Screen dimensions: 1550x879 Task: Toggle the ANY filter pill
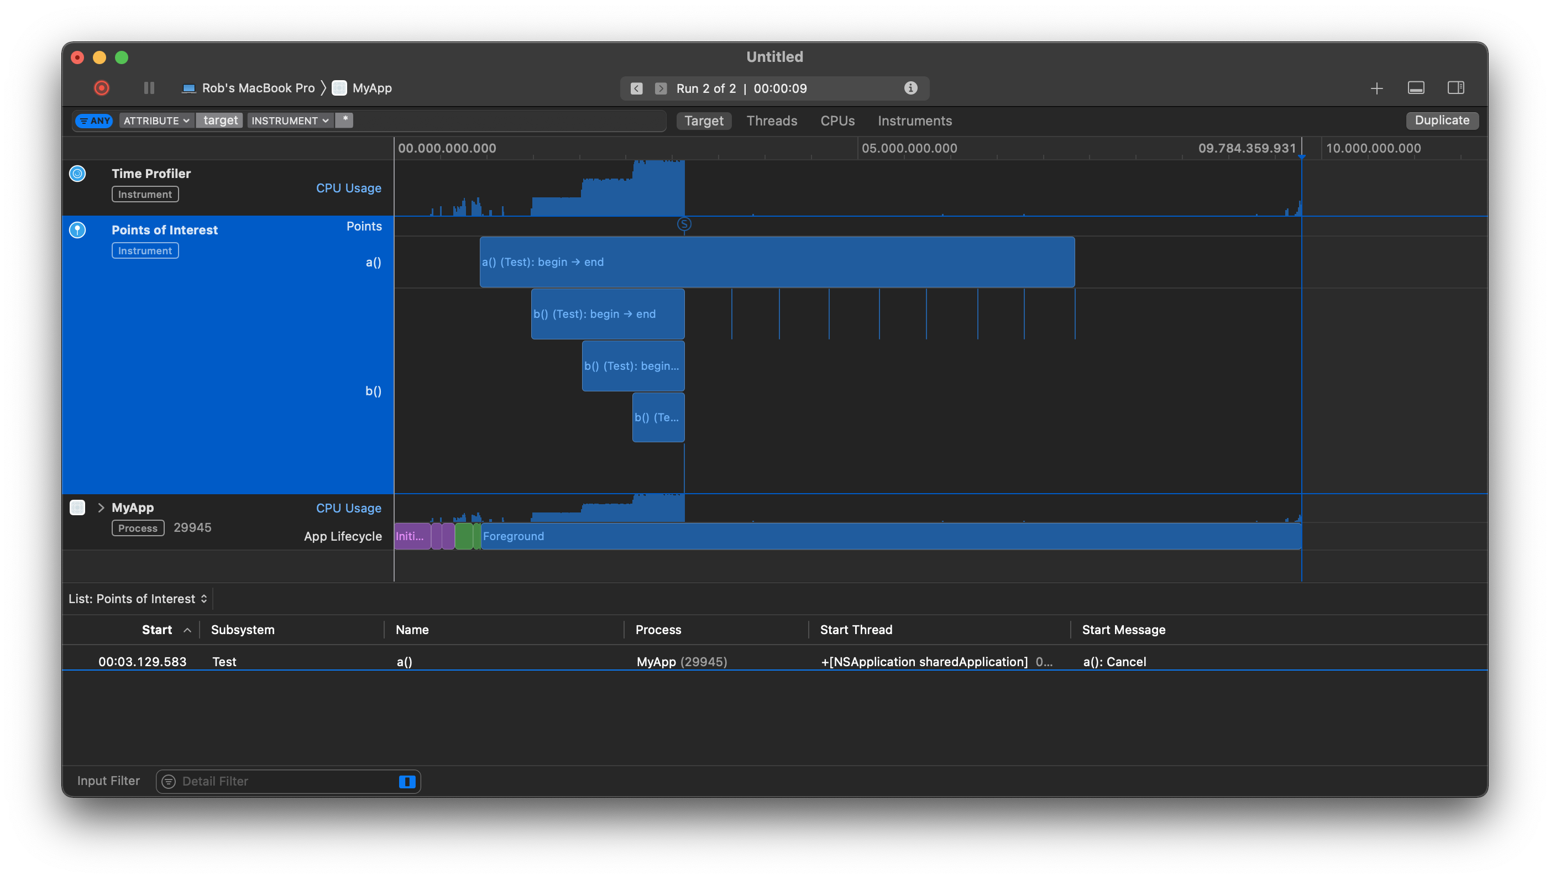pyautogui.click(x=95, y=121)
